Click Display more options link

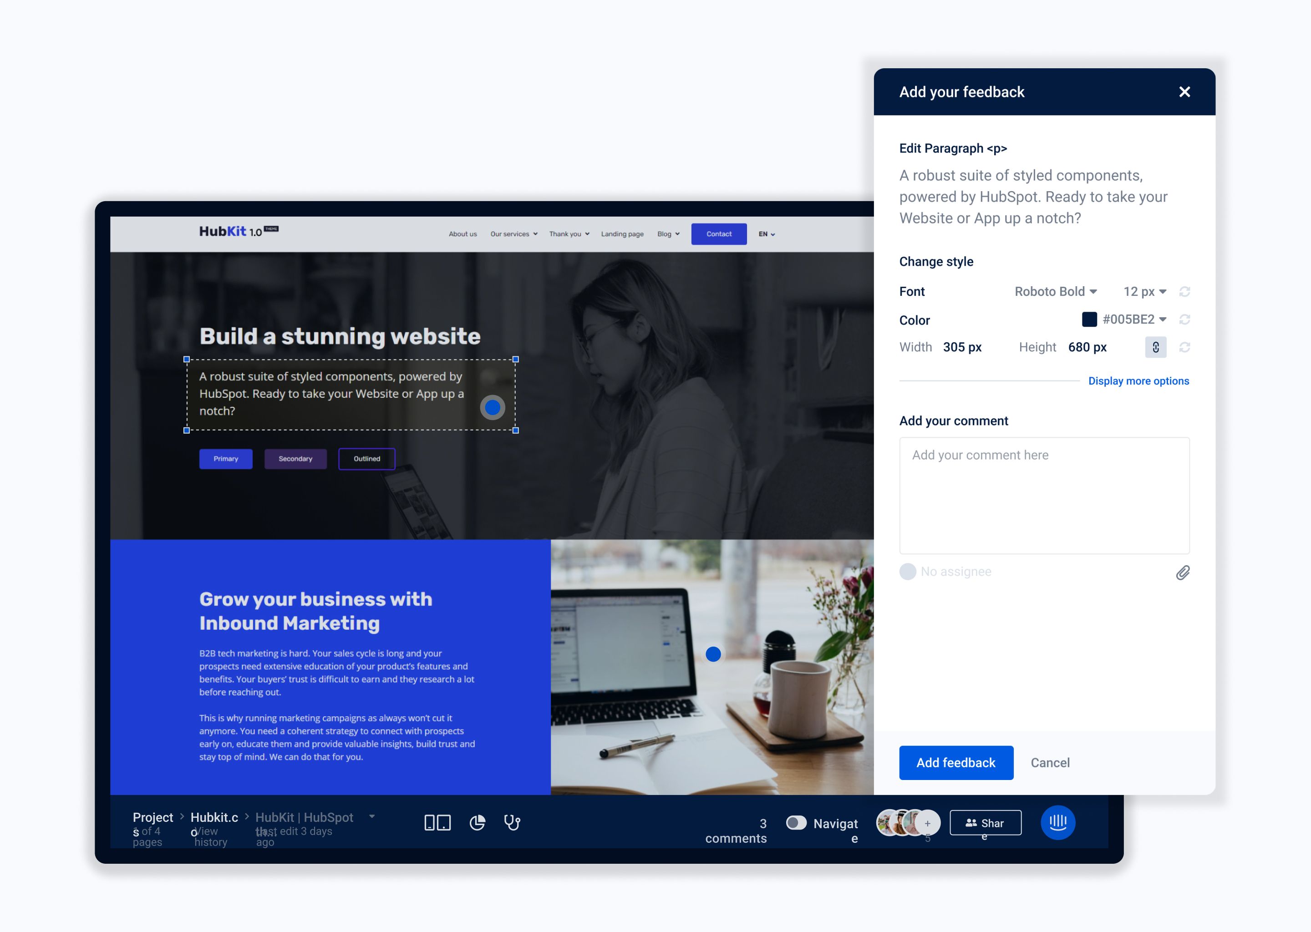[1138, 381]
